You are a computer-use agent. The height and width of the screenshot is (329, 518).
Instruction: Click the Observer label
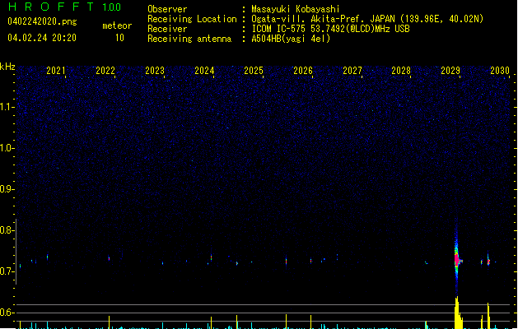(167, 9)
